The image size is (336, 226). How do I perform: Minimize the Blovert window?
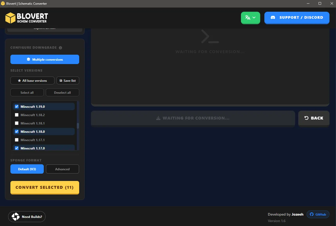pyautogui.click(x=308, y=4)
